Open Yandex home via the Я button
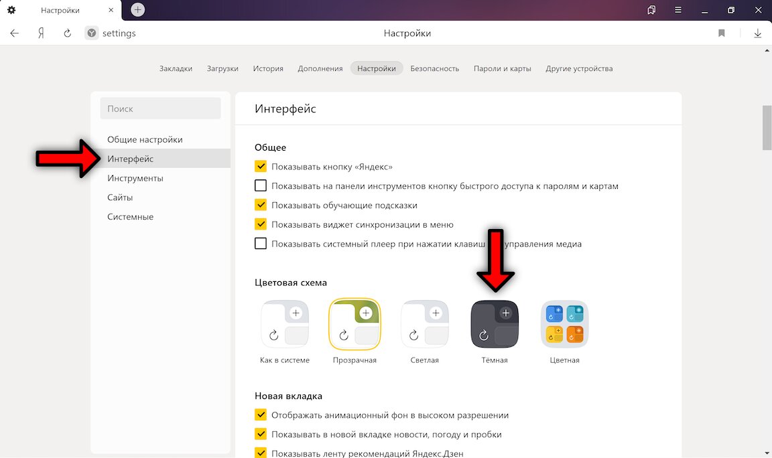772x458 pixels. coord(42,33)
